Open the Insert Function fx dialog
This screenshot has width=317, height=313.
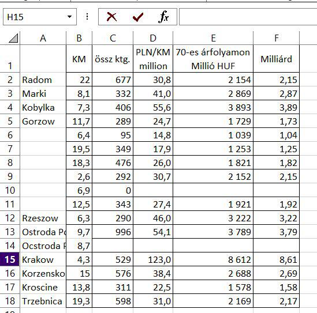click(163, 17)
